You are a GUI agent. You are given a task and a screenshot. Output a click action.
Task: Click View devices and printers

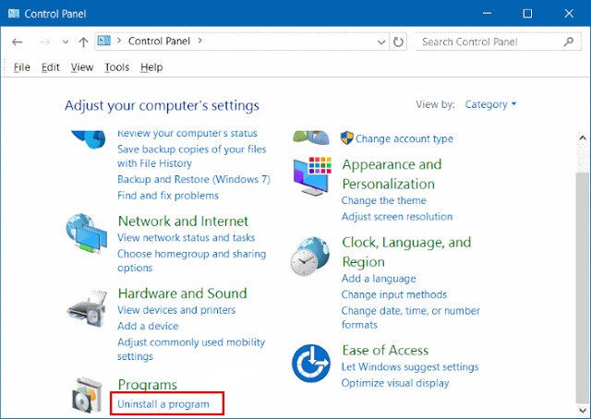pyautogui.click(x=176, y=310)
